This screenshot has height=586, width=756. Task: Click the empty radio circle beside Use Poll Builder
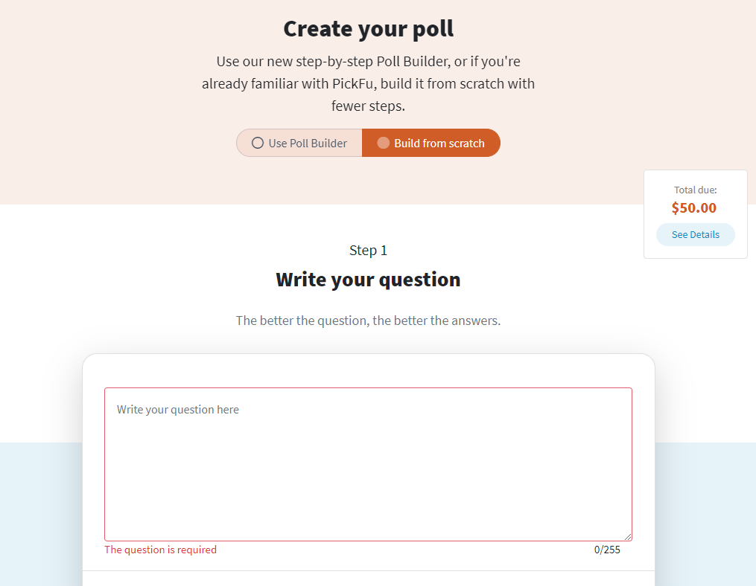258,143
